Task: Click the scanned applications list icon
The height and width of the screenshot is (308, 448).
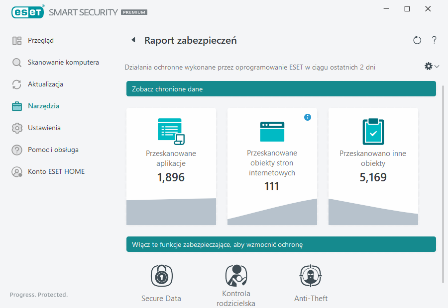Action: click(x=171, y=131)
